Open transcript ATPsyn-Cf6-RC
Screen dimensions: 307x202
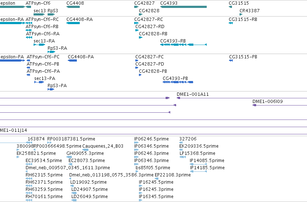pyautogui.click(x=42, y=19)
